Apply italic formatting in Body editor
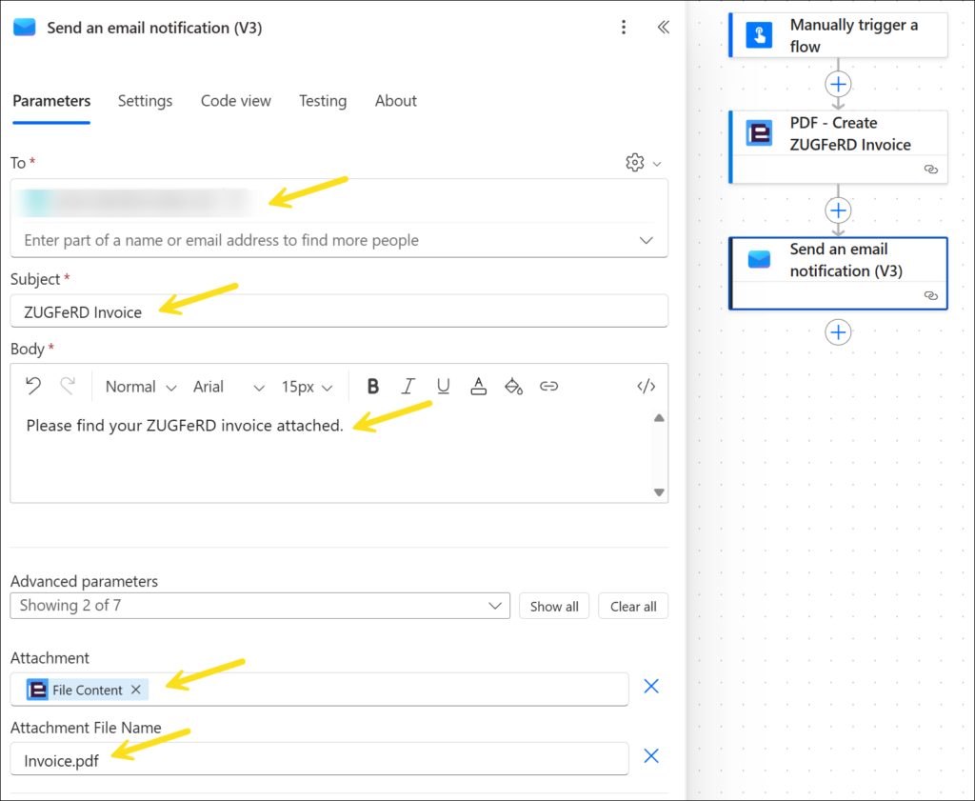 [x=408, y=387]
